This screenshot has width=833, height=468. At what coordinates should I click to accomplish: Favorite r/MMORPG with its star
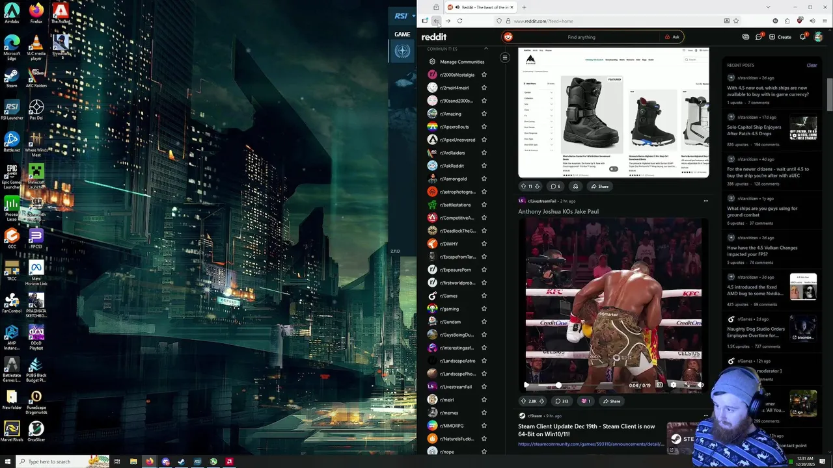click(484, 426)
